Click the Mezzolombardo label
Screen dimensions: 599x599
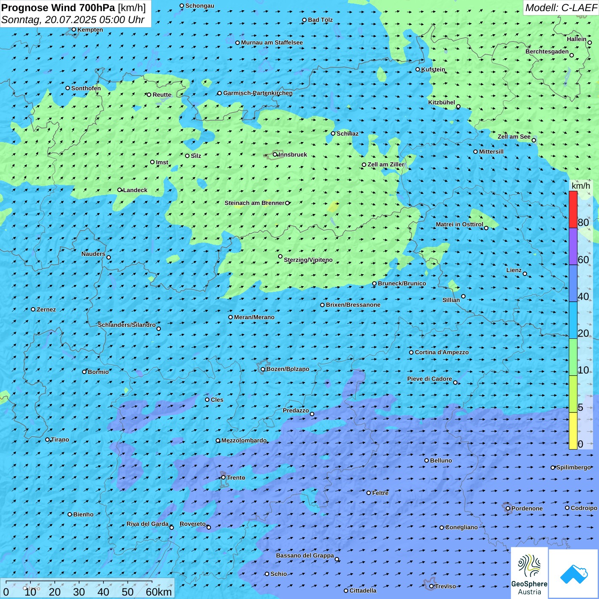[244, 440]
